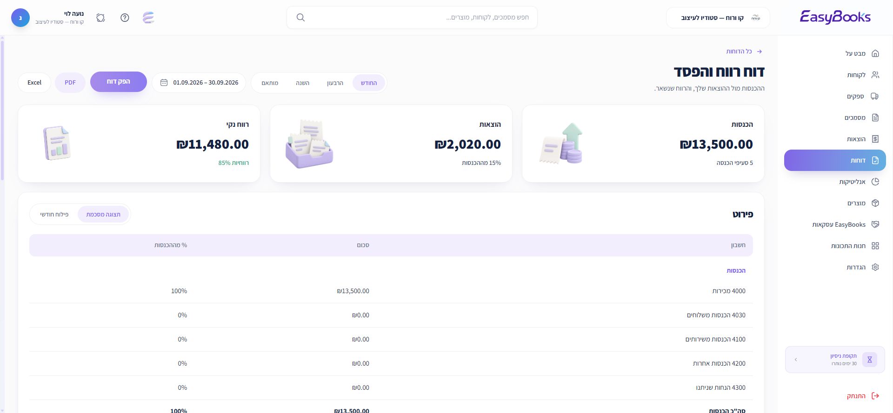
Task: Click the EasyBooks logo
Action: [x=835, y=17]
